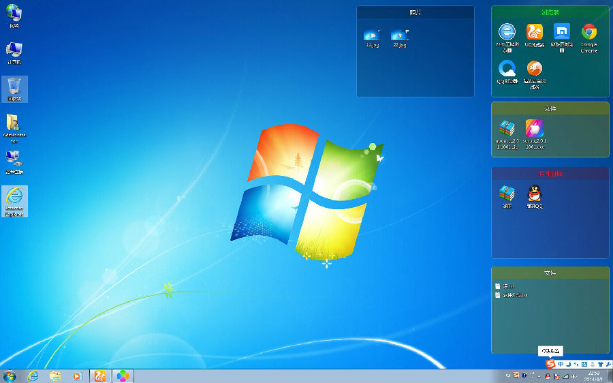Select the Internet Explorer desktop shortcut
613x383 pixels.
pyautogui.click(x=14, y=201)
